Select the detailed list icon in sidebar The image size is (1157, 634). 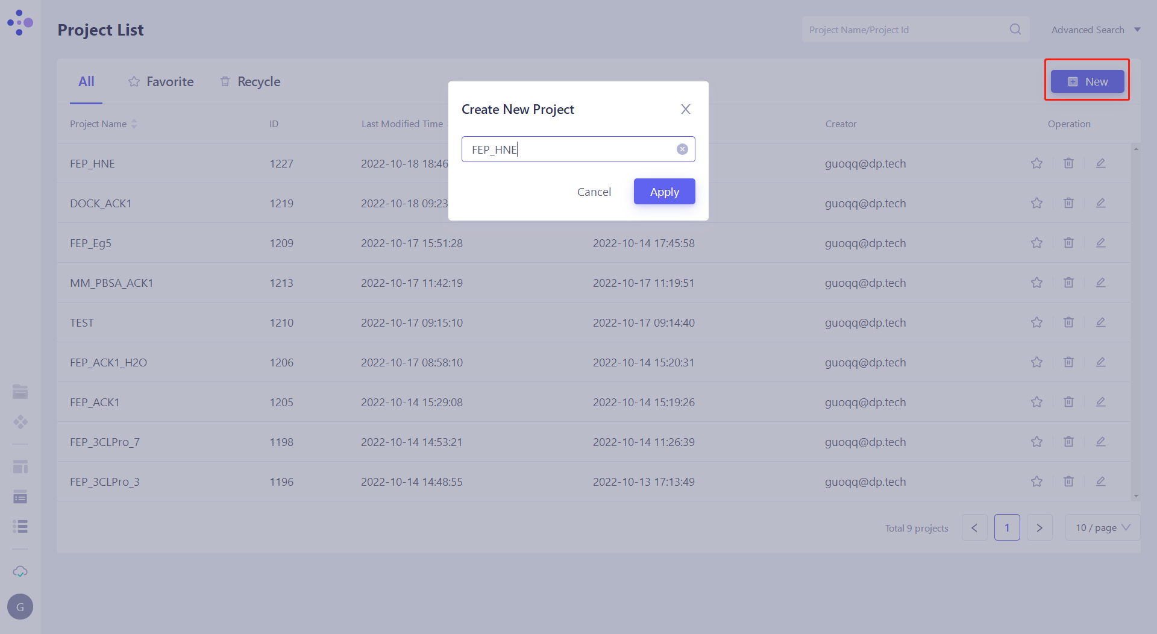click(20, 526)
